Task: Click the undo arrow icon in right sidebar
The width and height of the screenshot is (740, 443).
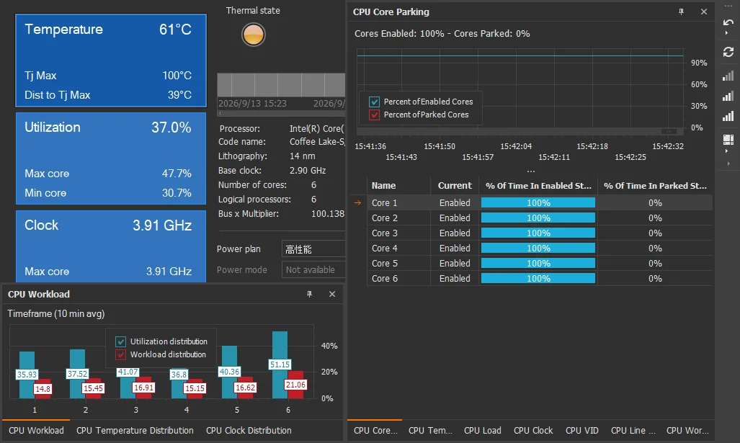Action: click(728, 22)
